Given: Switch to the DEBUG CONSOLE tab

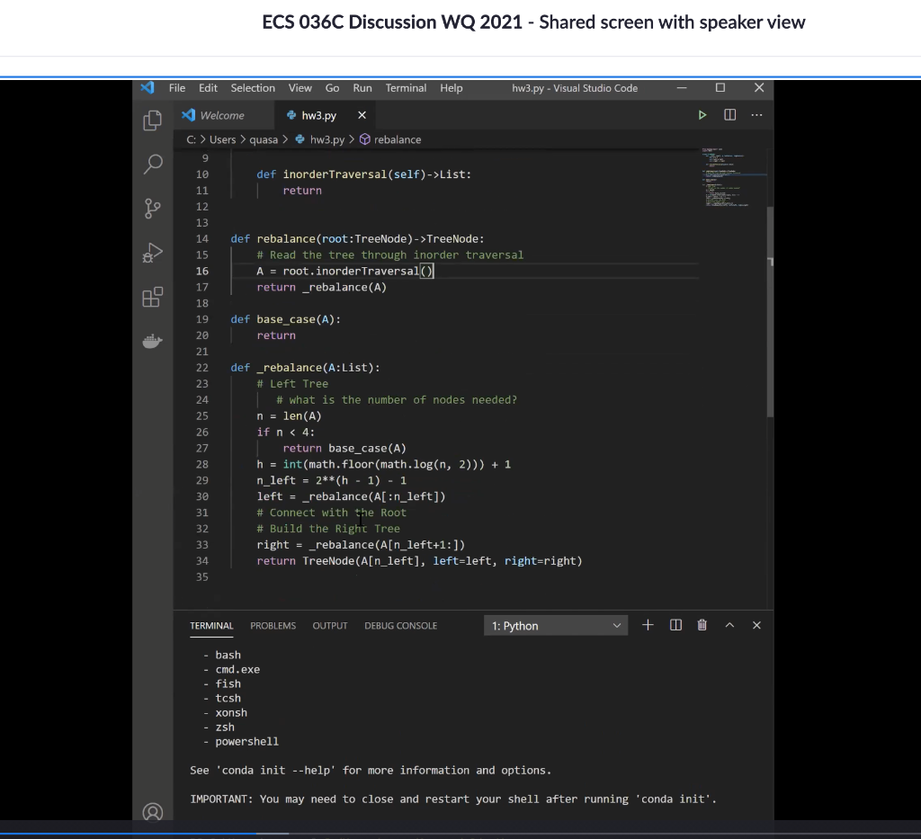Looking at the screenshot, I should click(400, 625).
